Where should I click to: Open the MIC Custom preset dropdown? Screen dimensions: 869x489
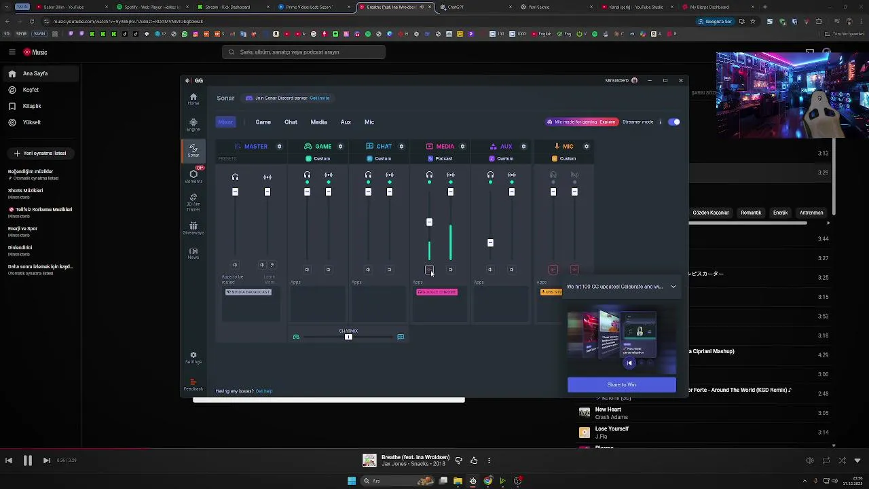click(x=564, y=159)
